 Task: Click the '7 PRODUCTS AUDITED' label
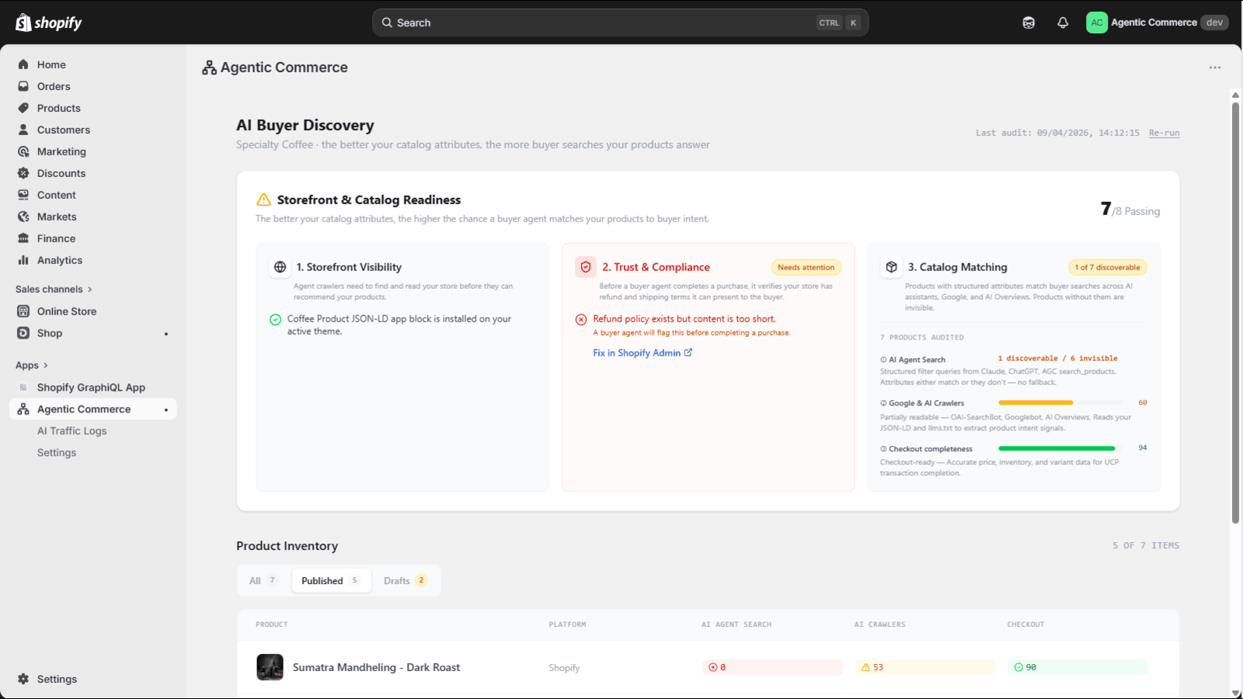tap(922, 337)
